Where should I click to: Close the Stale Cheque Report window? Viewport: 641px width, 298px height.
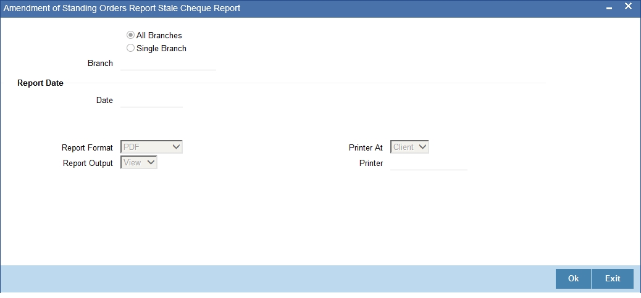(628, 7)
